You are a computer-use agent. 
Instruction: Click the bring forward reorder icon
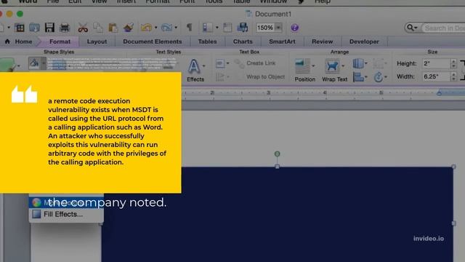(358, 63)
